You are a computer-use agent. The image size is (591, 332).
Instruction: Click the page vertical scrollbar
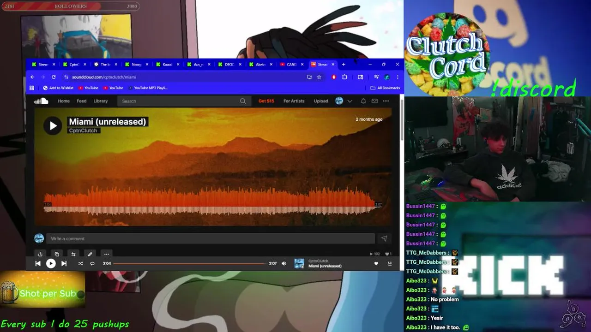pyautogui.click(x=402, y=120)
